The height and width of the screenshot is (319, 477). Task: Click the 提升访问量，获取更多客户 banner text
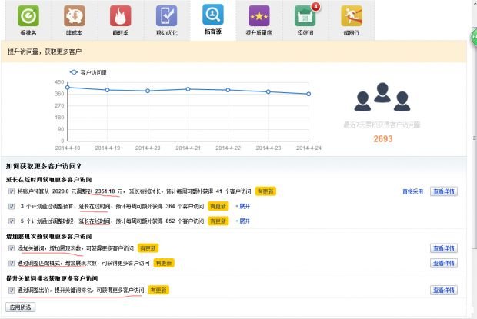[45, 52]
